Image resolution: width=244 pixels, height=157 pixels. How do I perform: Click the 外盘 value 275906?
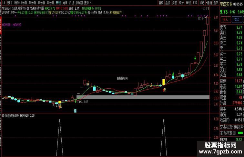point(238,103)
